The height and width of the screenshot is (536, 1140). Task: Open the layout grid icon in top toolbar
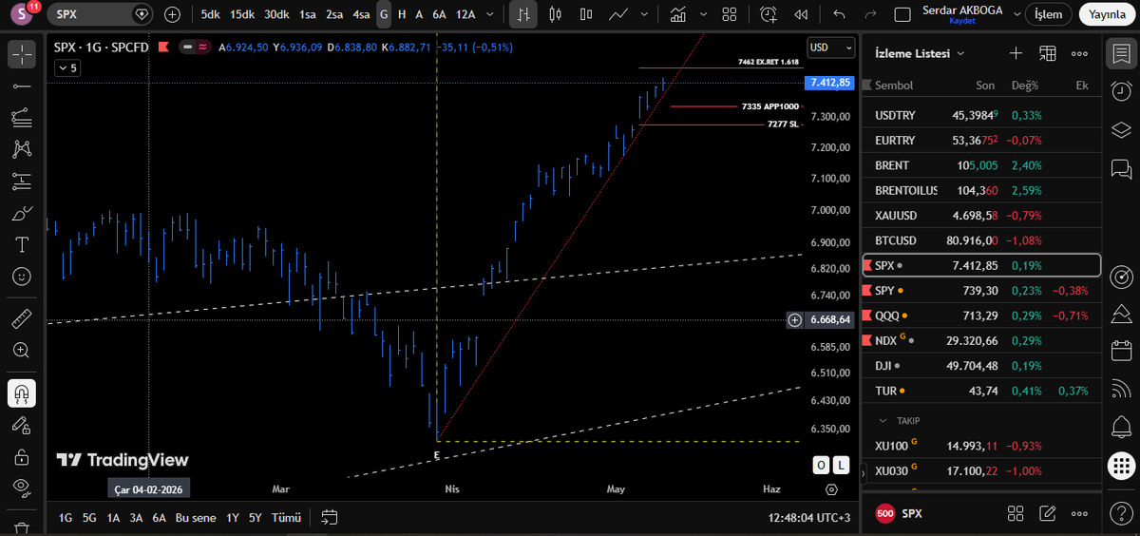(730, 14)
